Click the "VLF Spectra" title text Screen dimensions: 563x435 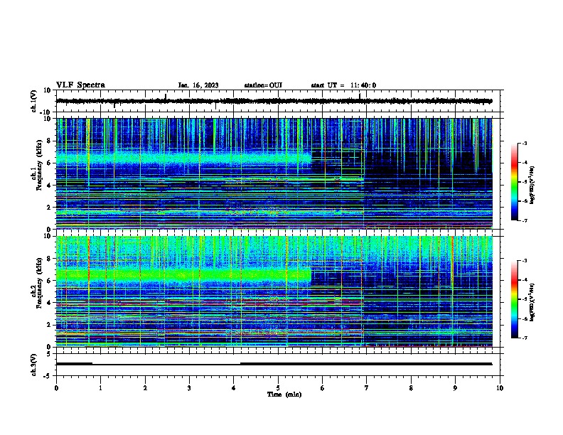(80, 85)
